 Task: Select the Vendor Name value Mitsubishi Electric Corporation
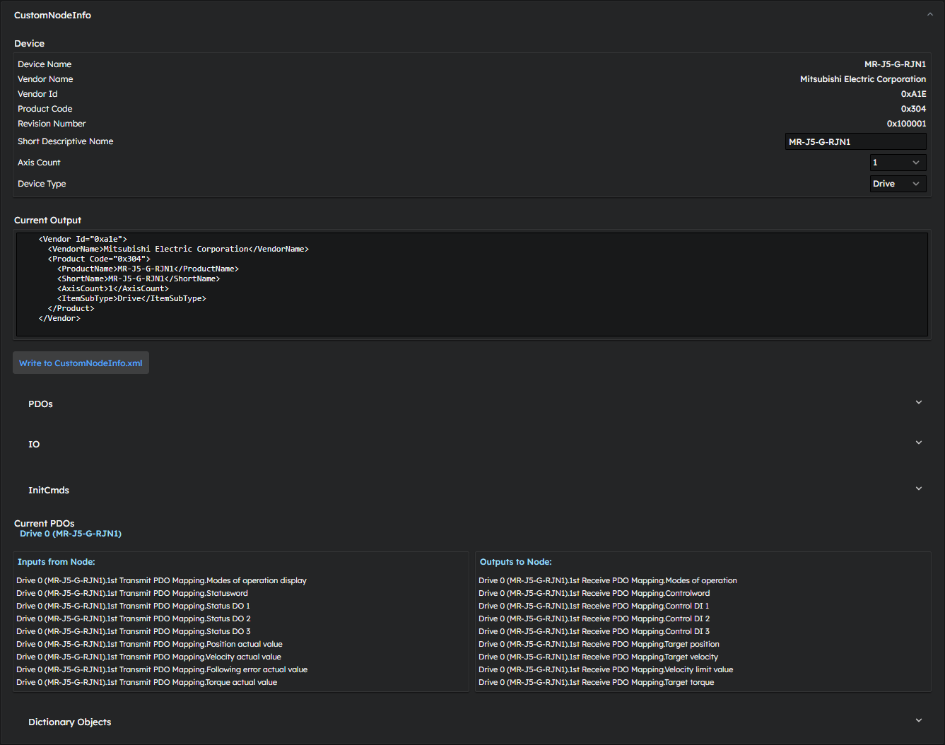863,79
